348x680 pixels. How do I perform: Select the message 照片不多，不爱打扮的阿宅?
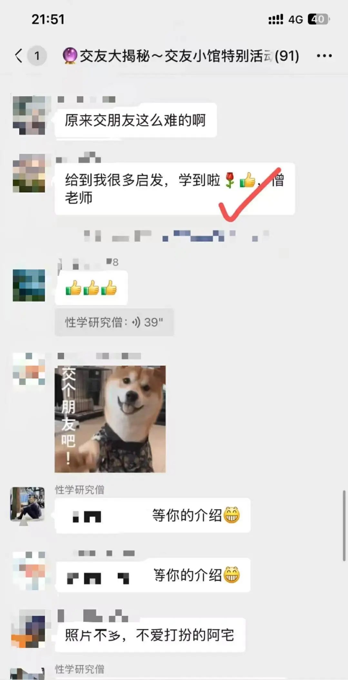tap(150, 635)
